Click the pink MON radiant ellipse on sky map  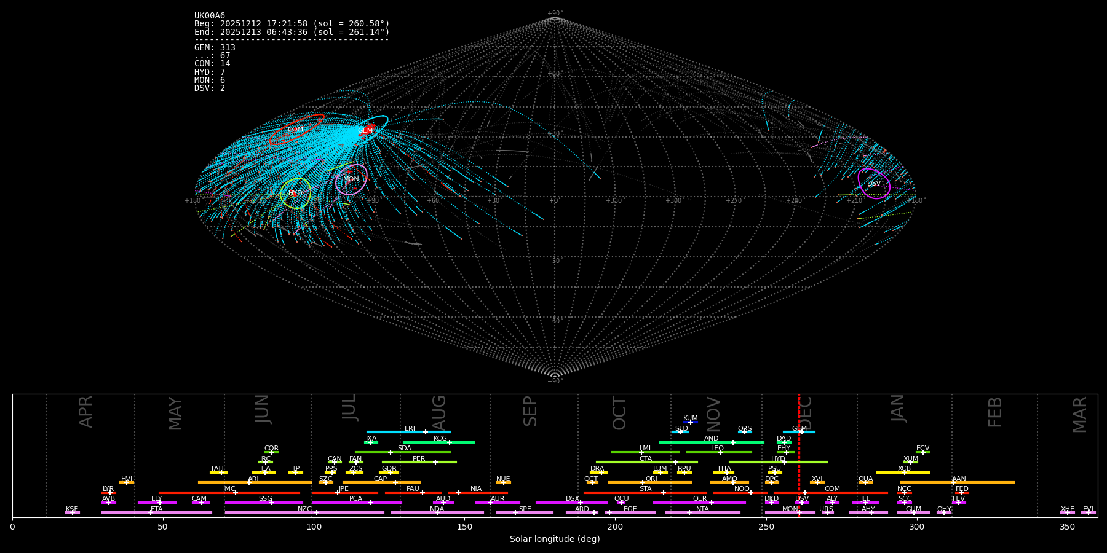351,179
